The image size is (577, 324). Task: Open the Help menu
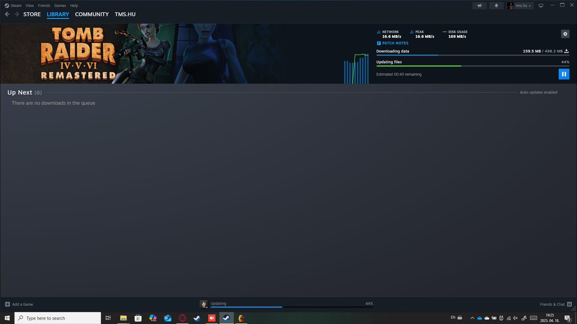click(74, 5)
